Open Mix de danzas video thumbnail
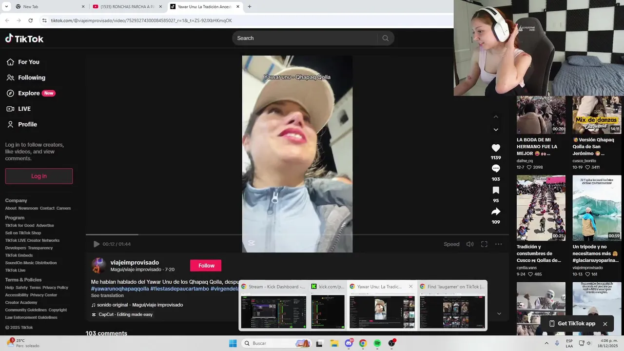This screenshot has height=351, width=624. tap(597, 115)
